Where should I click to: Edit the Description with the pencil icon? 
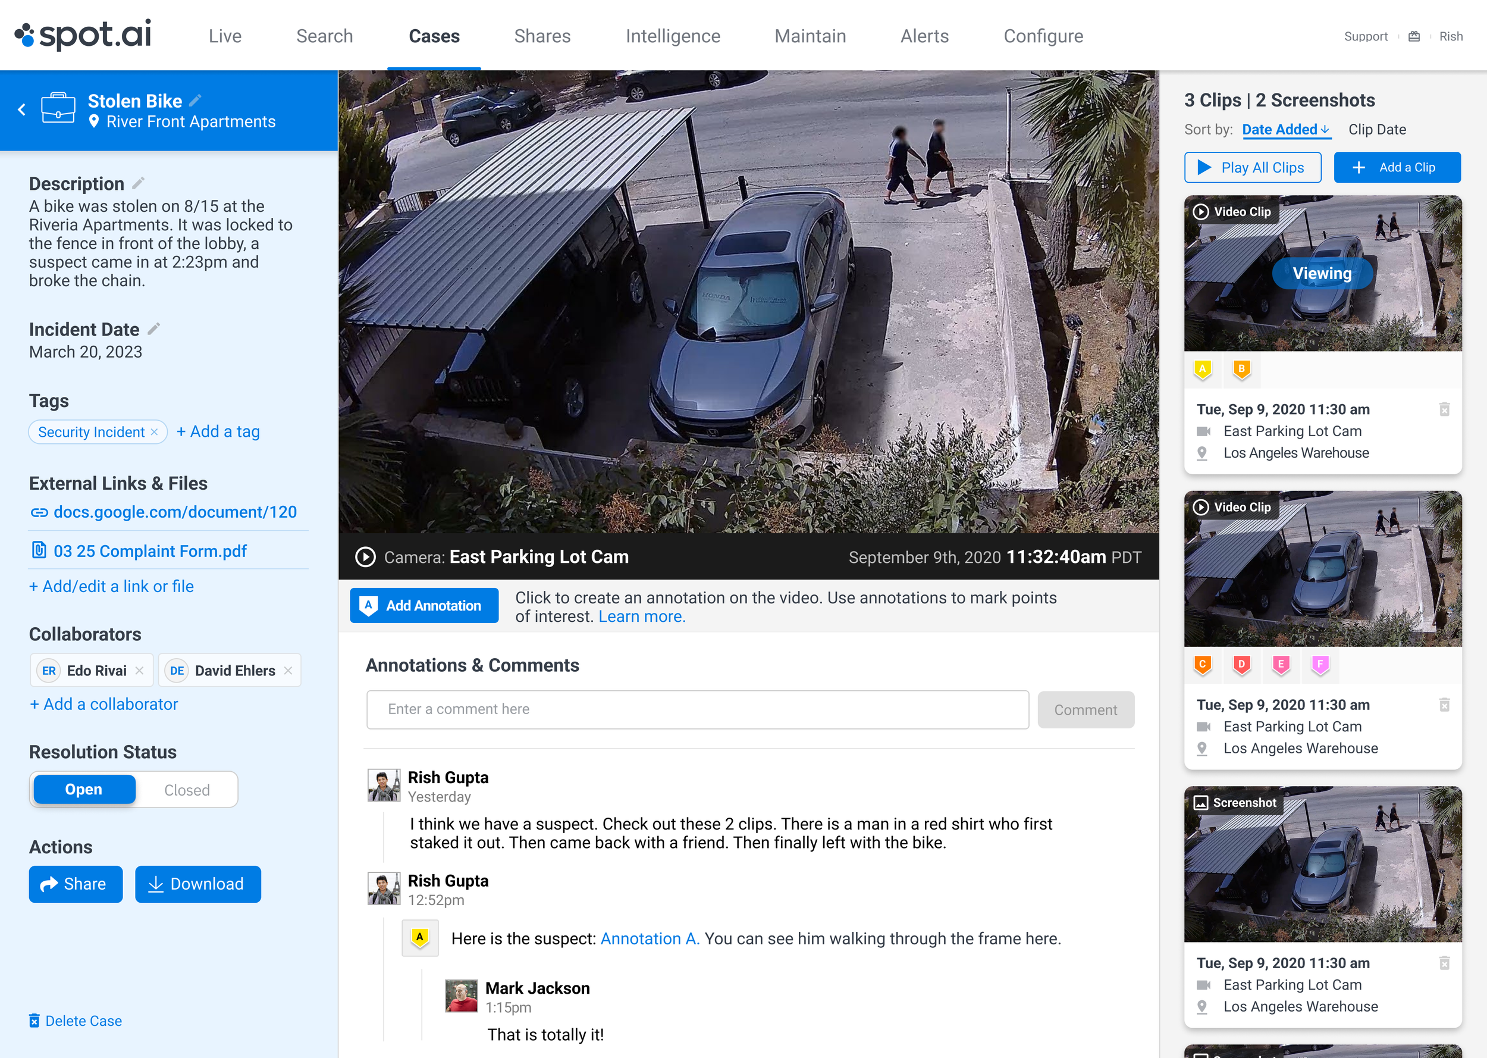(138, 183)
